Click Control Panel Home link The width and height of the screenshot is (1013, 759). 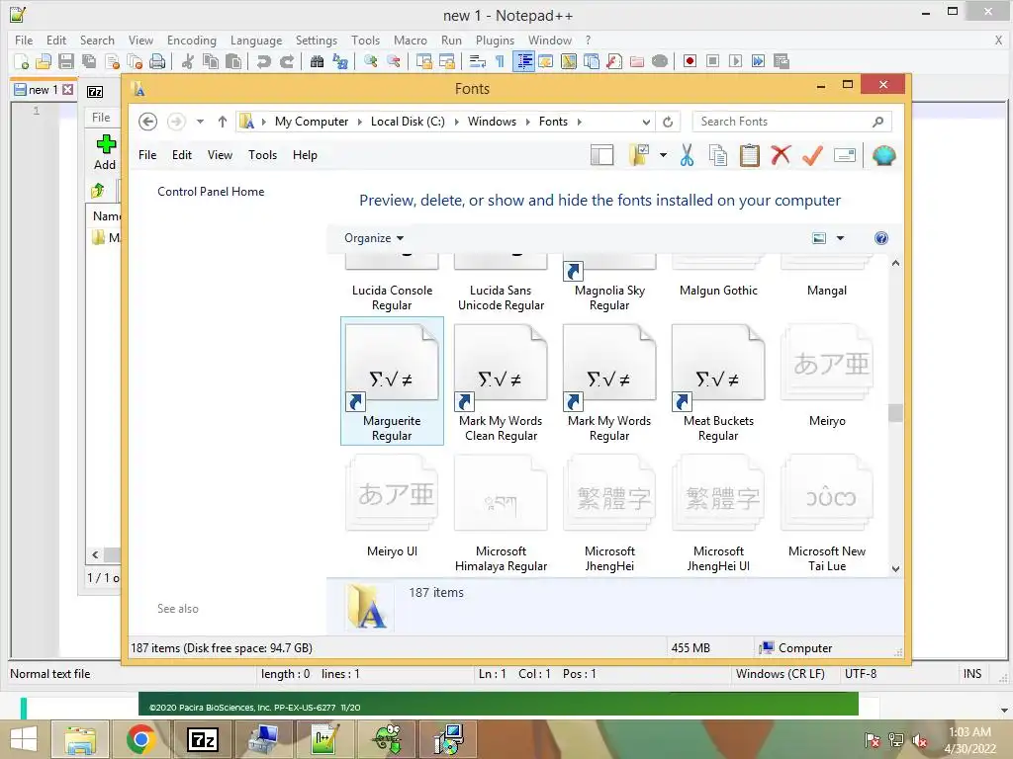pos(211,192)
